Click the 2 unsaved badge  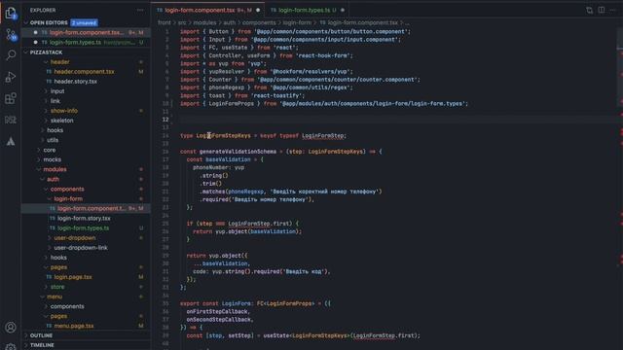pos(85,22)
